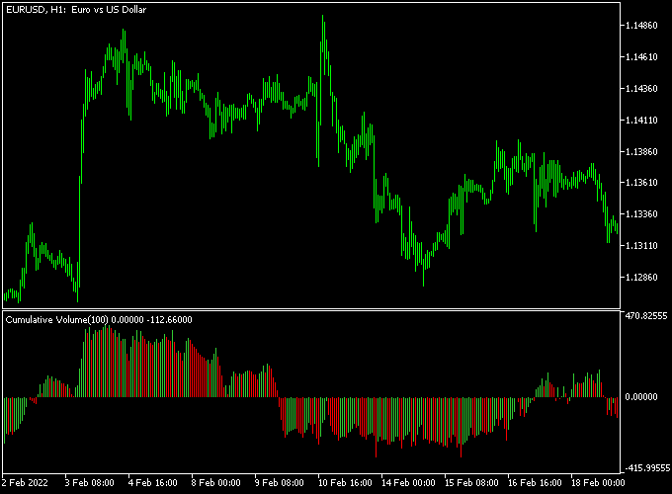Select the 10 Feb 16:00 time label
Viewport: 672px width, 494px height.
(x=343, y=483)
